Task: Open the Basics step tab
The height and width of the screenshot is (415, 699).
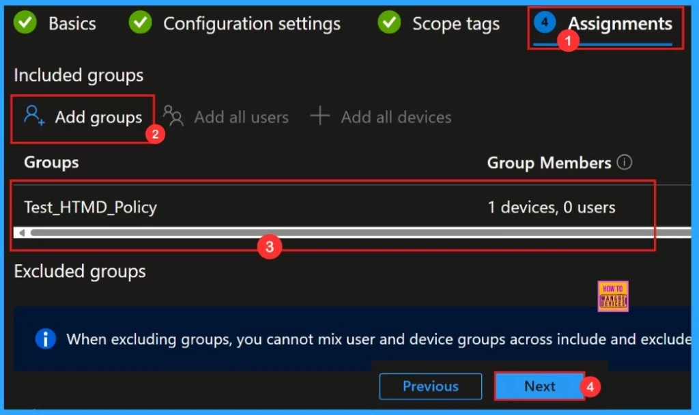Action: click(55, 23)
